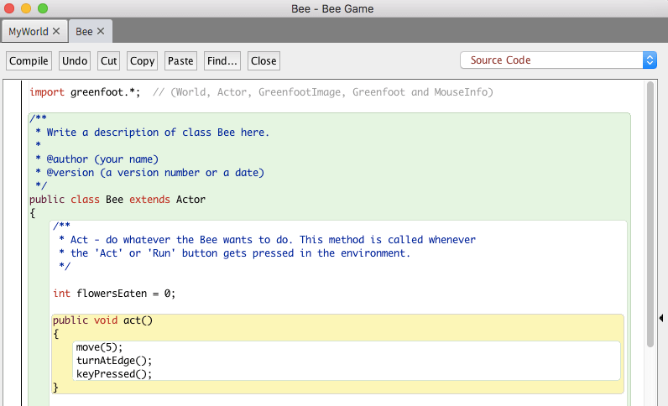Viewport: 668px width, 406px height.
Task: Click the green macOS zoom window button
Action: tap(42, 8)
